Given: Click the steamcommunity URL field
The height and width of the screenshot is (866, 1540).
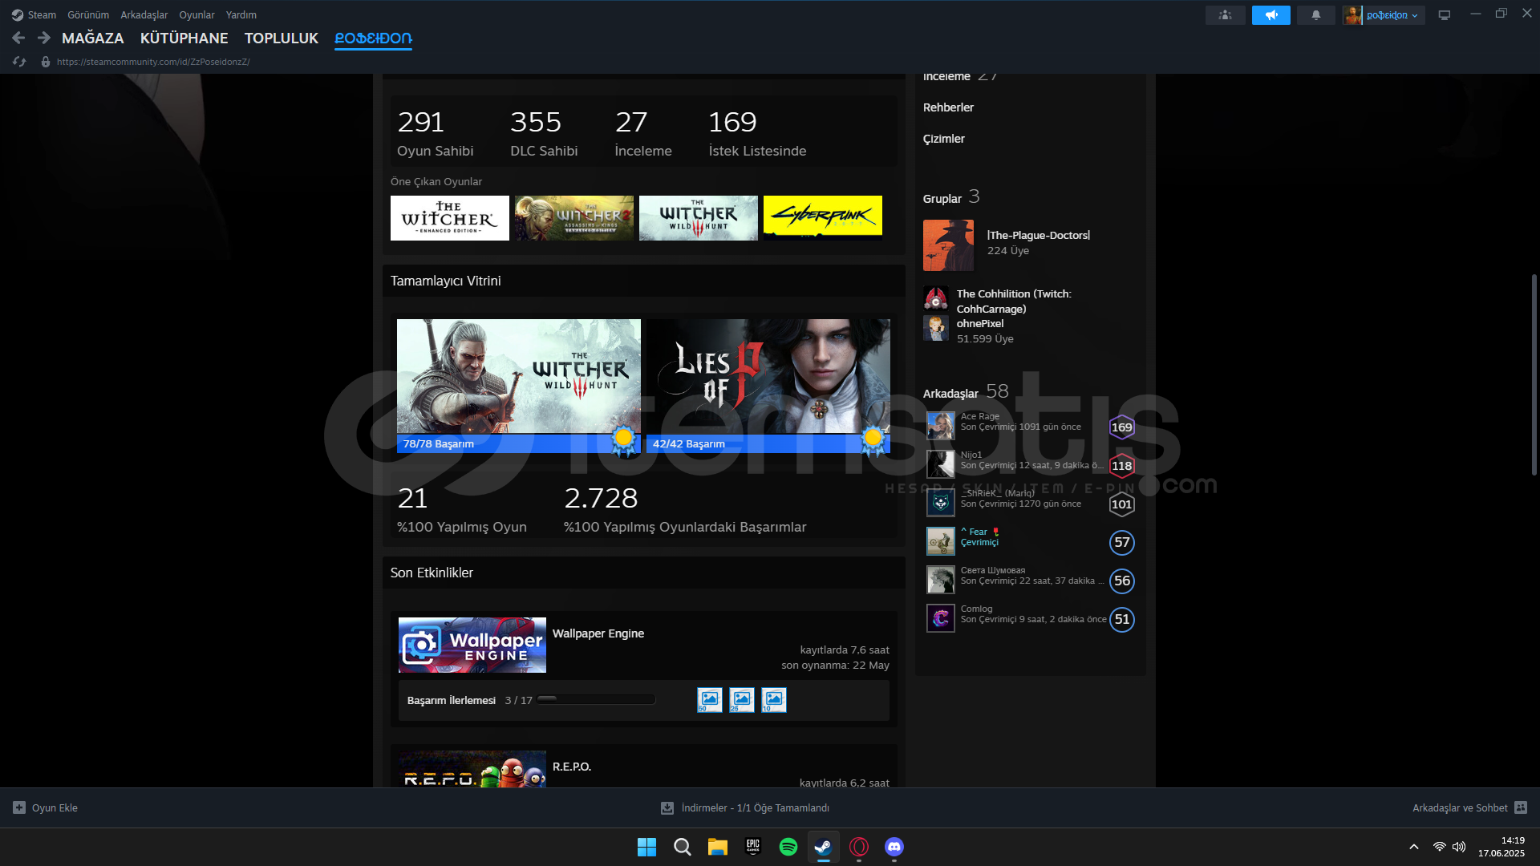Looking at the screenshot, I should pyautogui.click(x=153, y=62).
